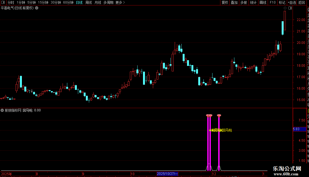Click the 标记 mark button

pos(282,2)
